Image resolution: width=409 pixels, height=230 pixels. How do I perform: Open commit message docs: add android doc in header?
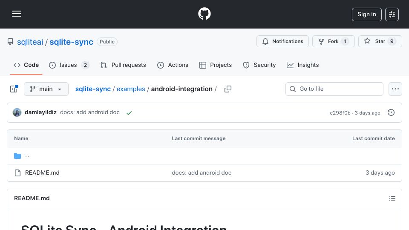pyautogui.click(x=90, y=112)
